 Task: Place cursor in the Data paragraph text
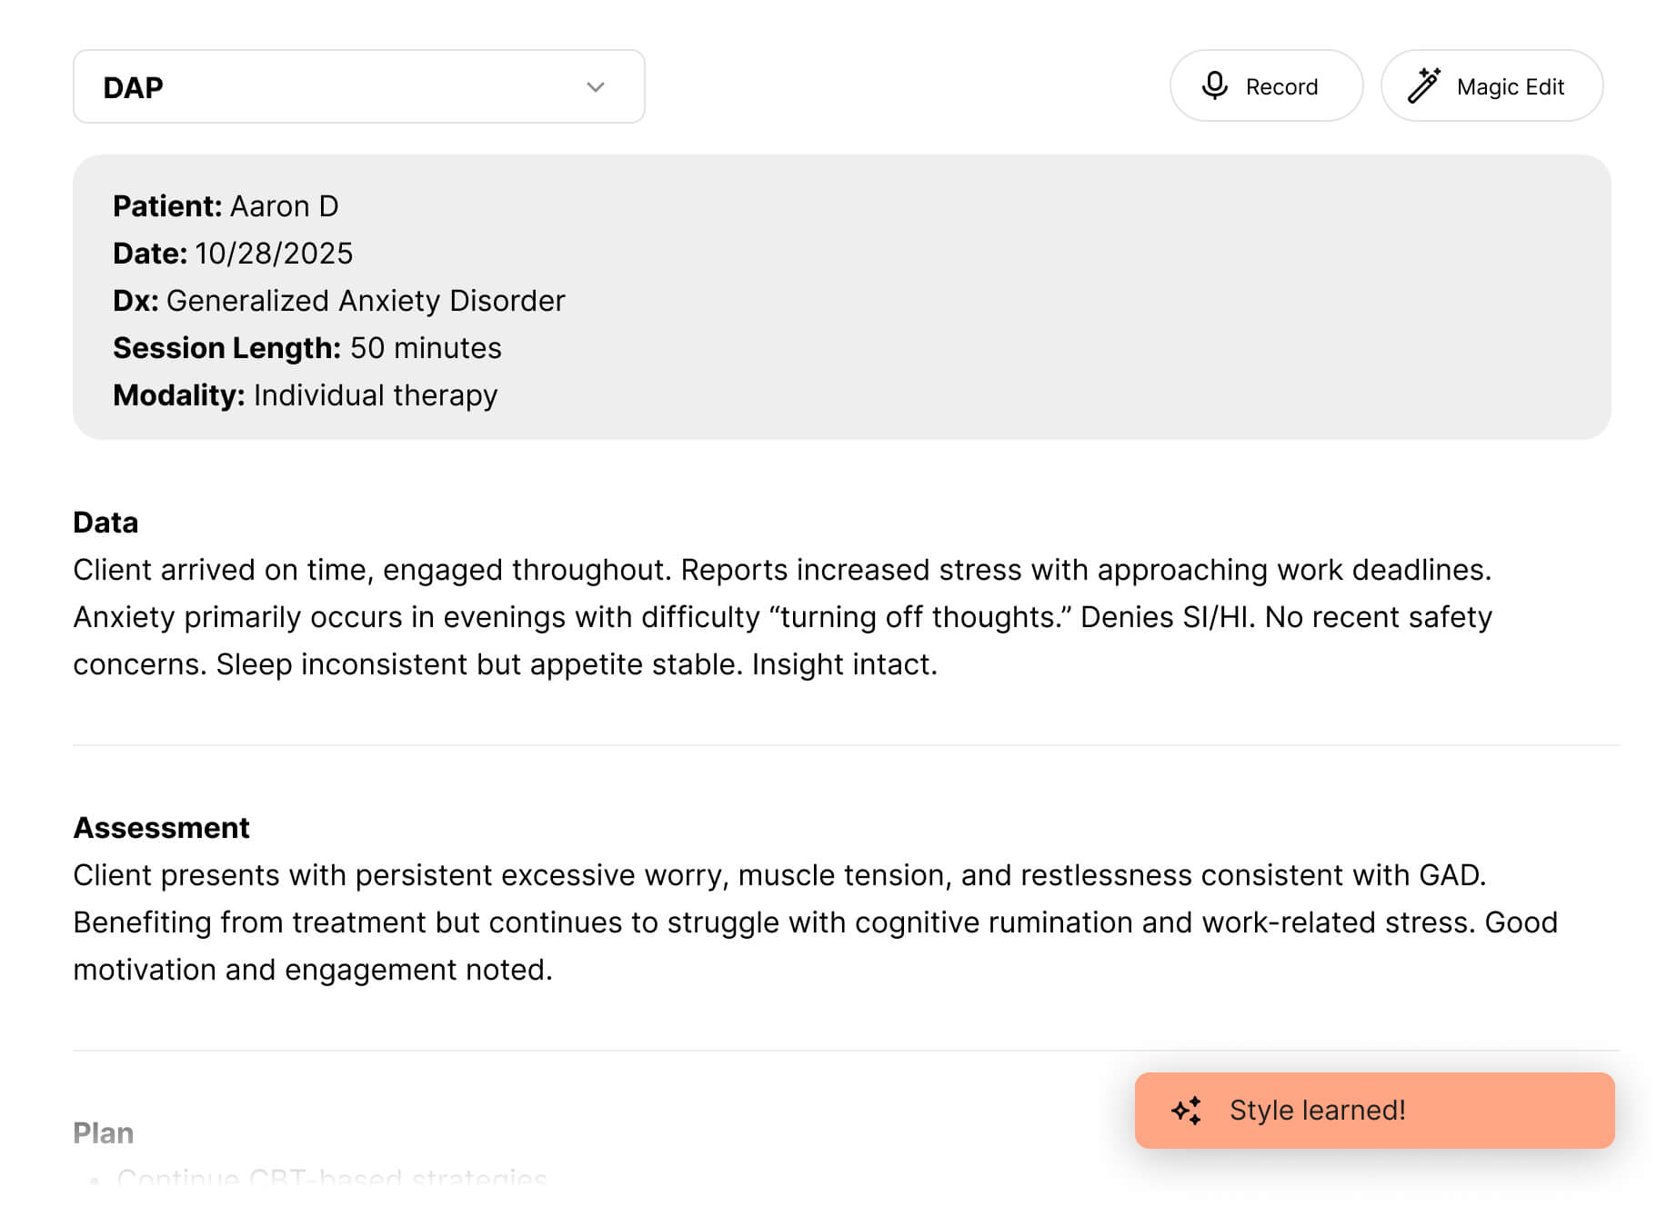782,617
